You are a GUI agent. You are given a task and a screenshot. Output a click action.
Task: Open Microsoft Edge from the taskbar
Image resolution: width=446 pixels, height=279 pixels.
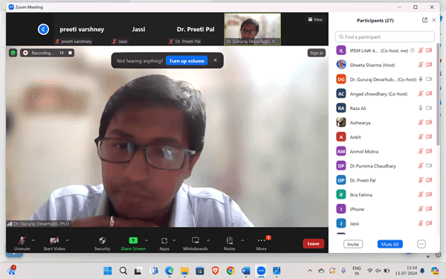coord(169,271)
